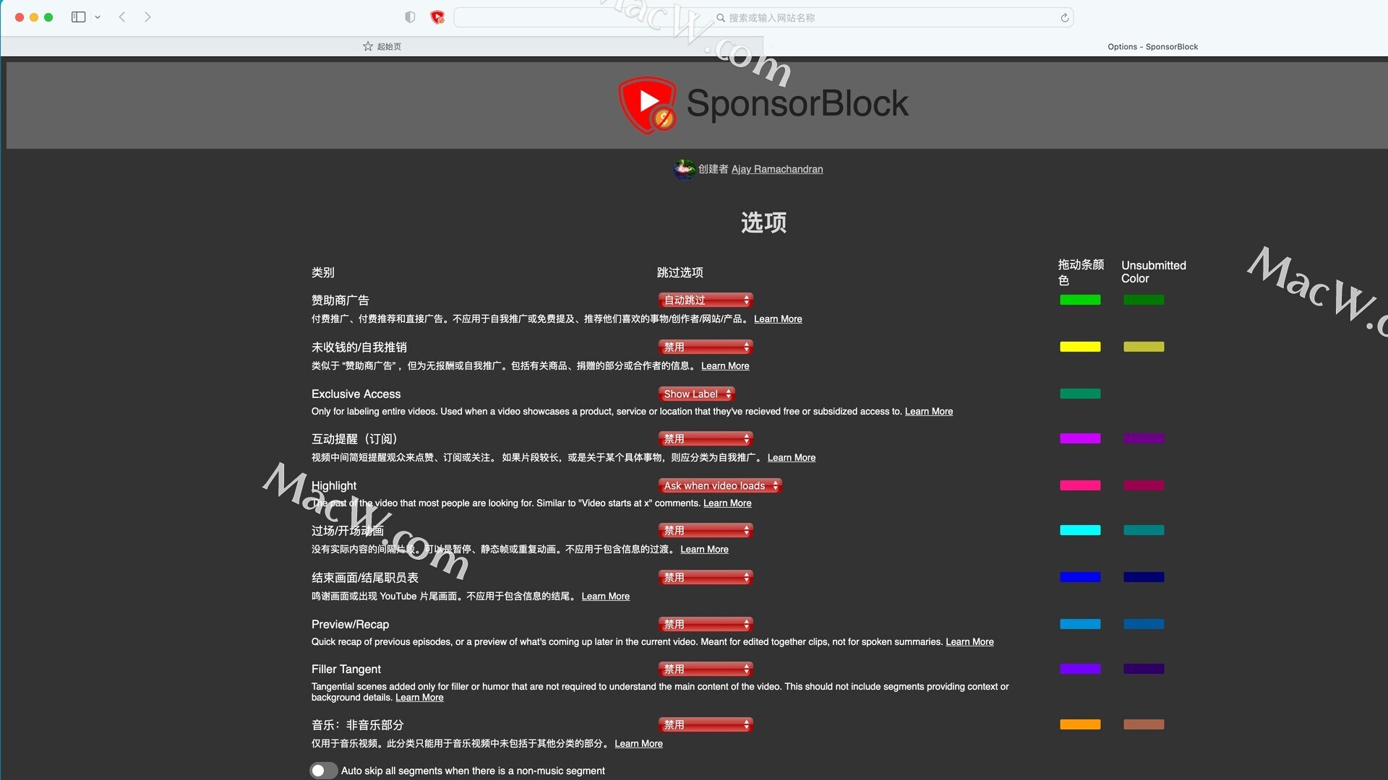Pick the dark crimson unsubmitted color for Highlight

1144,485
